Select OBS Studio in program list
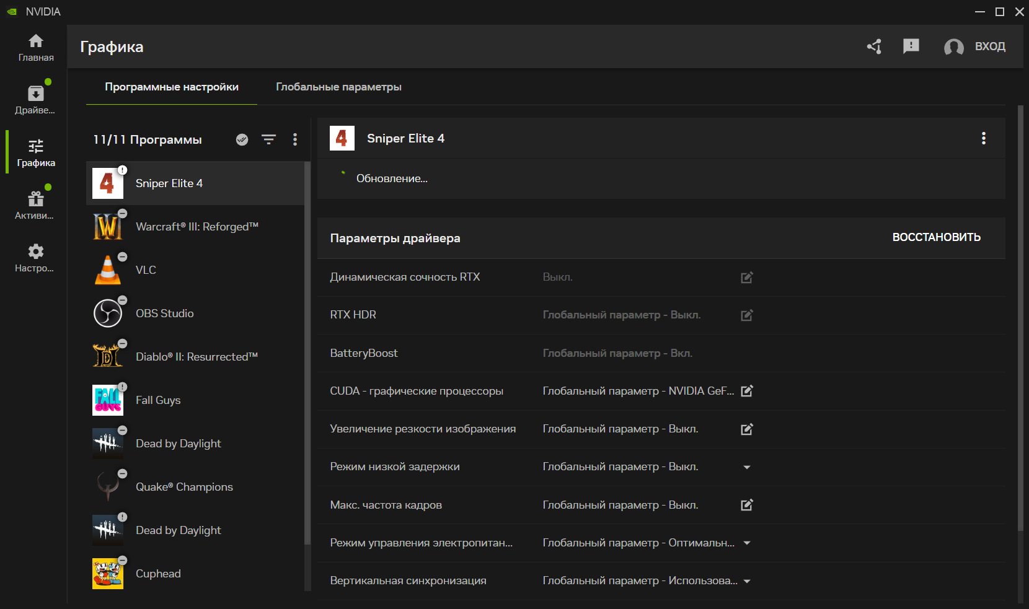This screenshot has width=1029, height=609. click(x=195, y=313)
